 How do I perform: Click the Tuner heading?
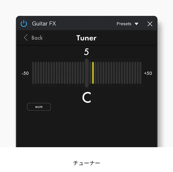[86, 38]
